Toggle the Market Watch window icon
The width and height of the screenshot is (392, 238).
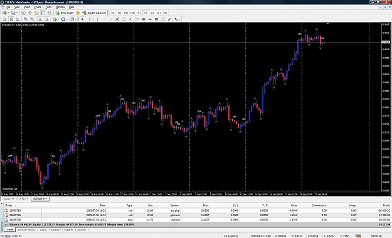23,13
